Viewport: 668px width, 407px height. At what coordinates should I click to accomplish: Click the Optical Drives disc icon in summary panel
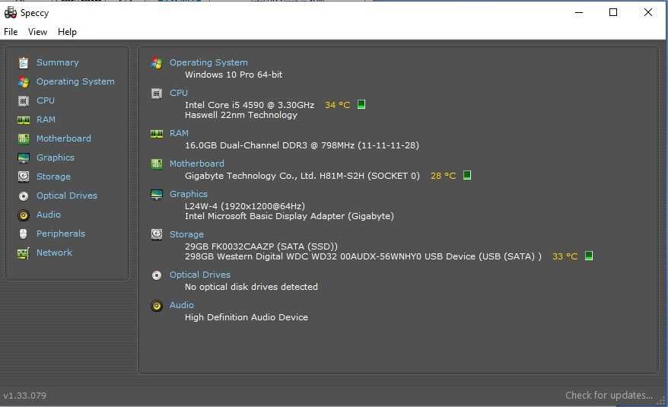pyautogui.click(x=157, y=275)
